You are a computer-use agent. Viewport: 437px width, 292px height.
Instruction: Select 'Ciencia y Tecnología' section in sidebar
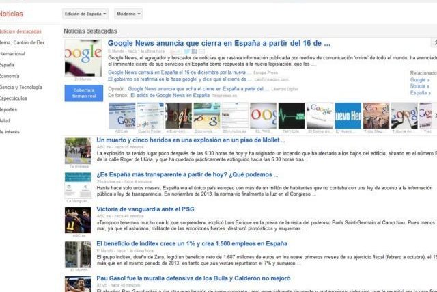(21, 87)
